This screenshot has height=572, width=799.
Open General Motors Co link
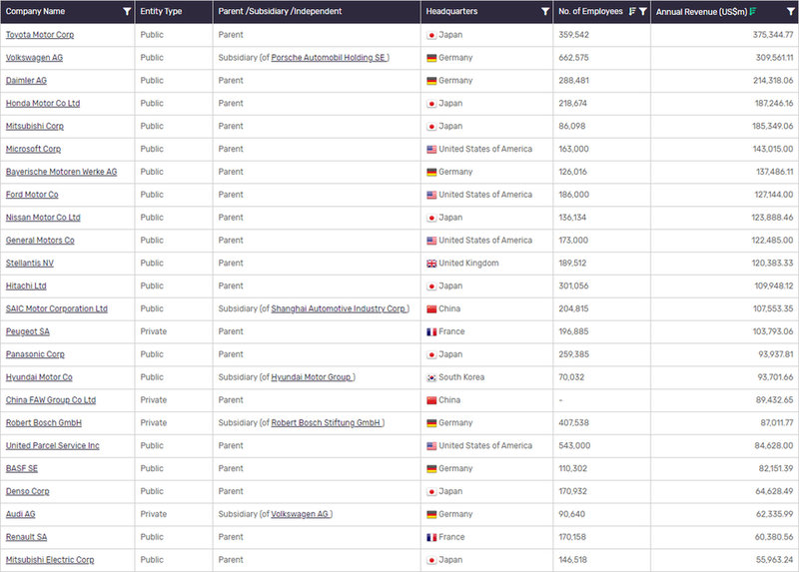[x=40, y=240]
